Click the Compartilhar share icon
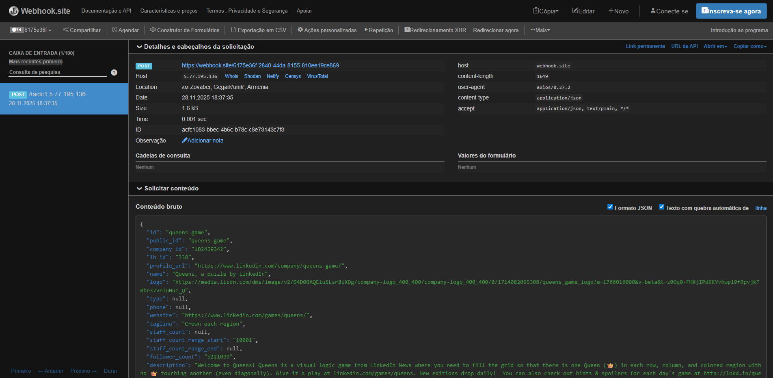773x378 pixels. (x=66, y=30)
